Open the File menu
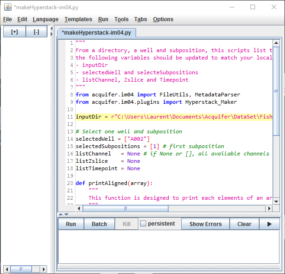The image size is (285, 274). pos(7,19)
